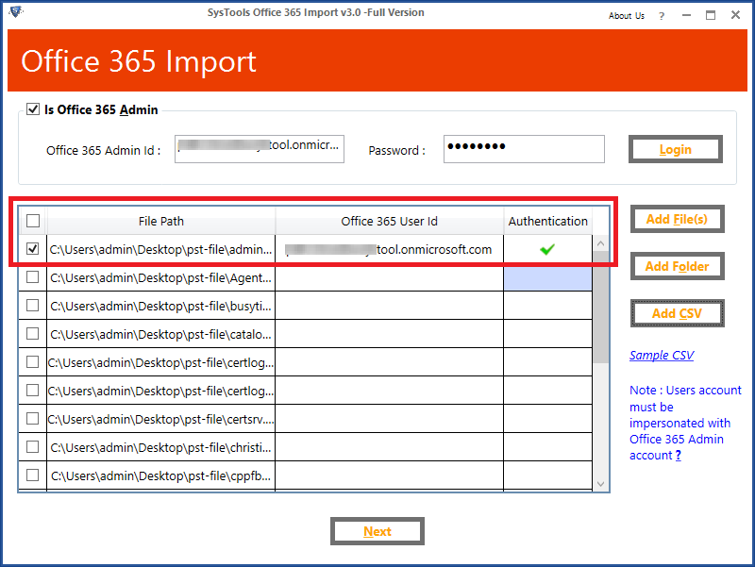Select the Agent pst-file path cell
This screenshot has height=567, width=755.
click(x=160, y=277)
